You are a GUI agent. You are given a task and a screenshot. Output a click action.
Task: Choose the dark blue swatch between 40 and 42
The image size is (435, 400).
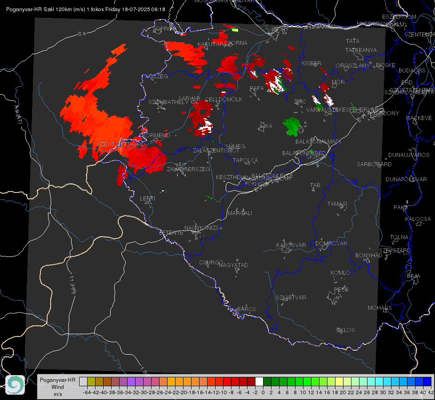click(427, 381)
